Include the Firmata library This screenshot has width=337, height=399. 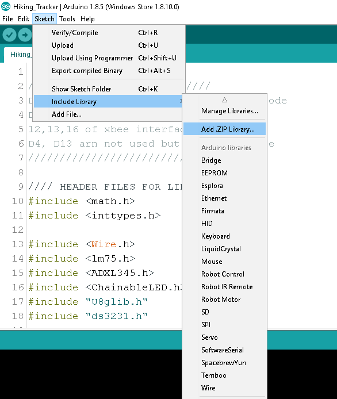click(224, 211)
